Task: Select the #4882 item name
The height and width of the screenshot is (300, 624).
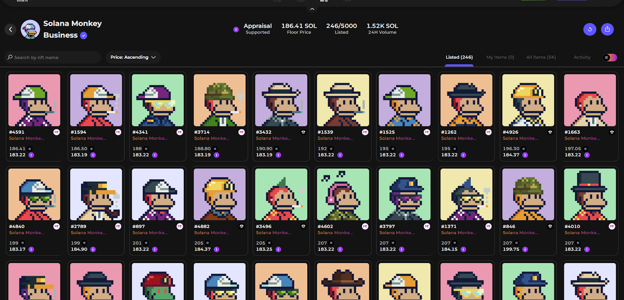Action: click(x=202, y=226)
